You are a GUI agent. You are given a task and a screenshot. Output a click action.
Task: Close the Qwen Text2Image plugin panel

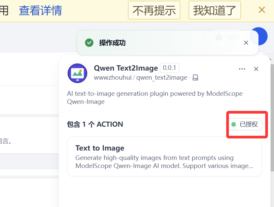pos(256,69)
